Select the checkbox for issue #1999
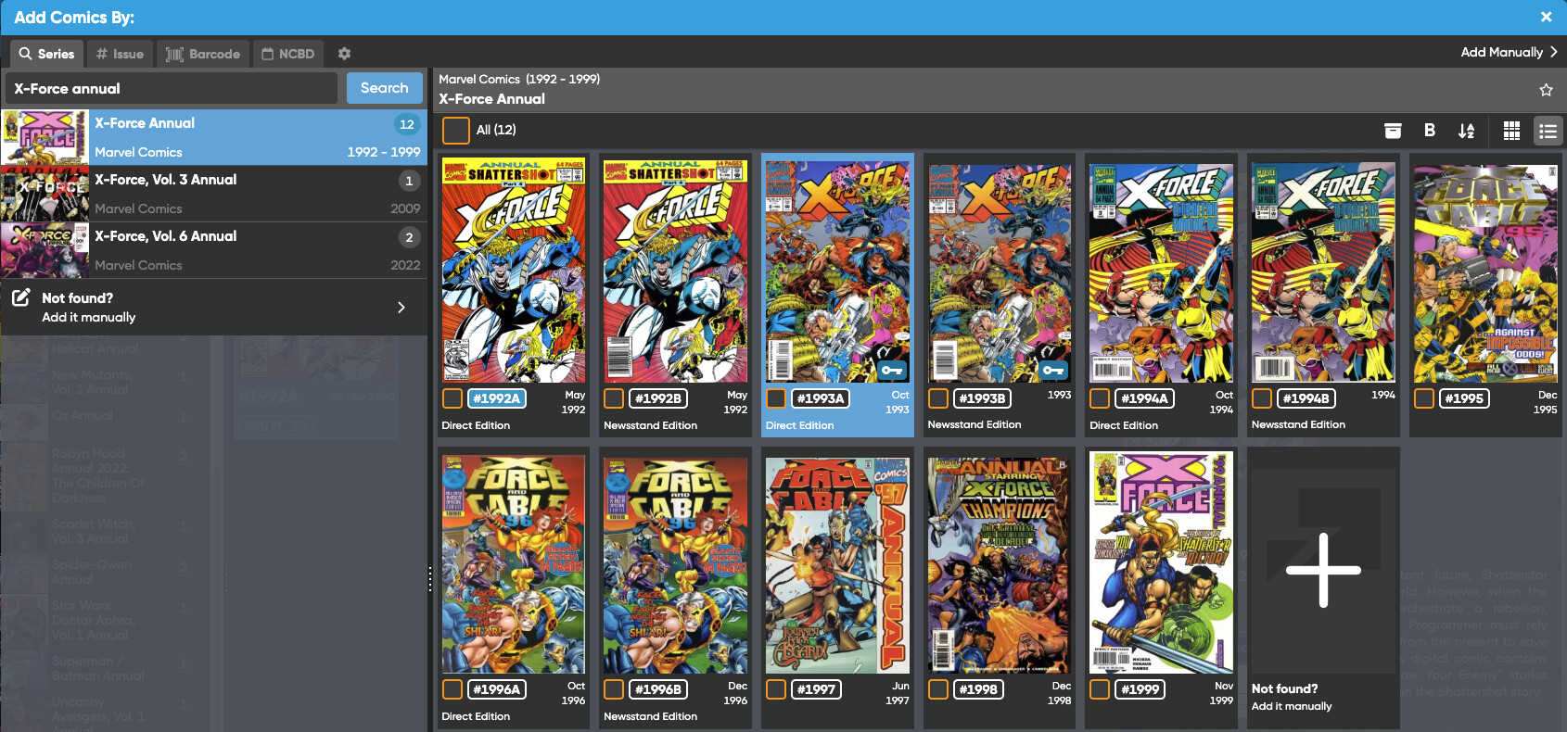 [x=1100, y=689]
